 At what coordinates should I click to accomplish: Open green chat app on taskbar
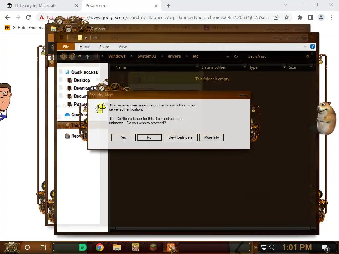83,247
